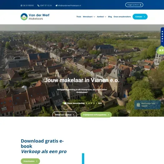Click the house icon in value widget
The image size is (164, 164).
(138, 105)
